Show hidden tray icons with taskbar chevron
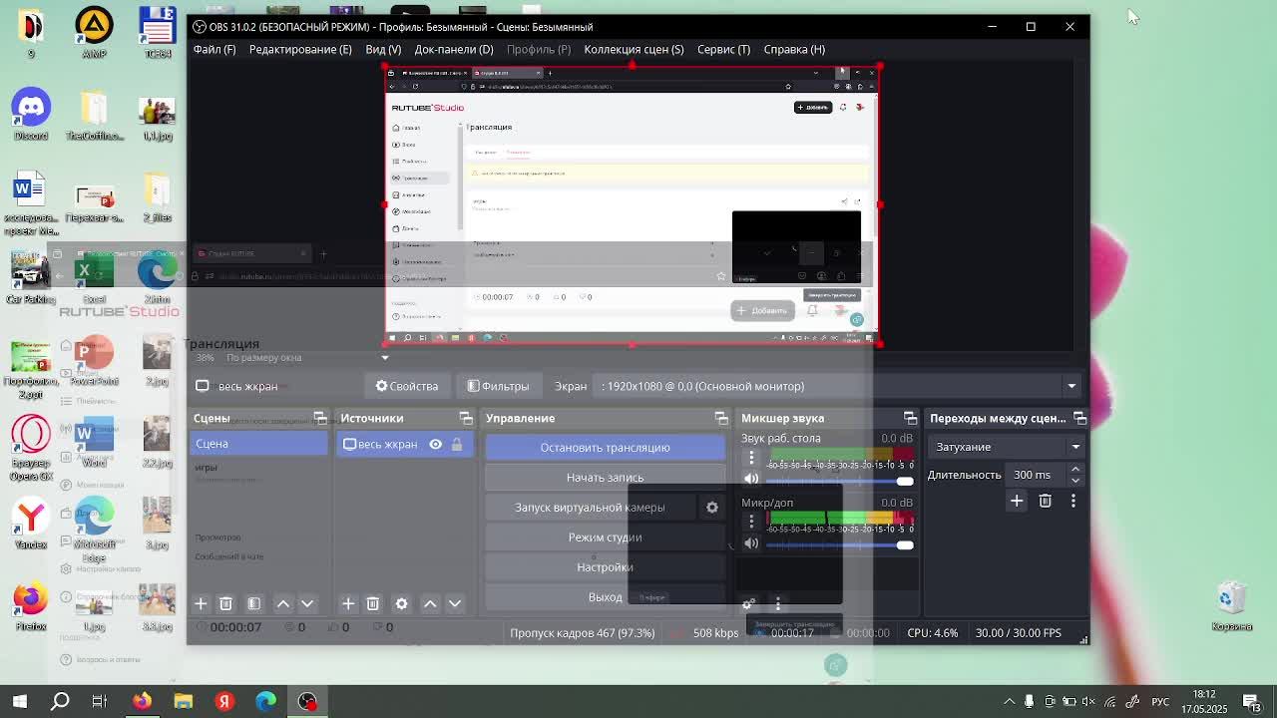Viewport: 1277px width, 718px height. [x=1010, y=702]
